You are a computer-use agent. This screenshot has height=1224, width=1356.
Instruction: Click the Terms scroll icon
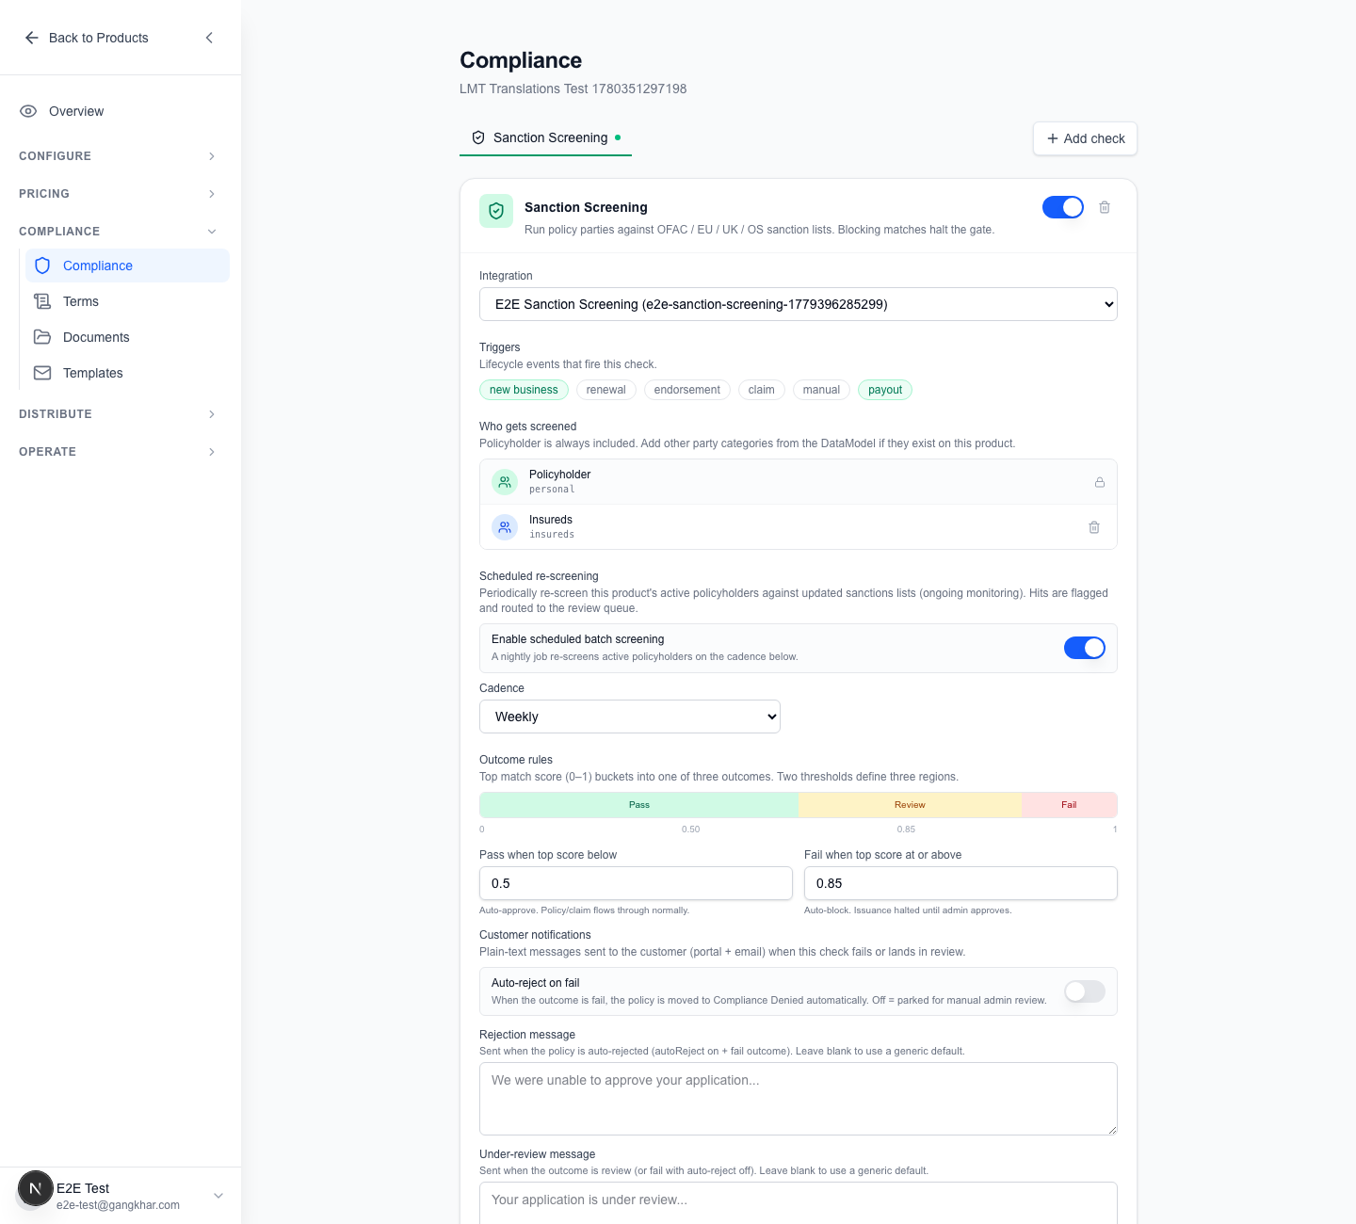42,301
